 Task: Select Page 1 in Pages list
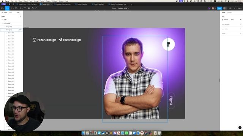click(x=5, y=19)
